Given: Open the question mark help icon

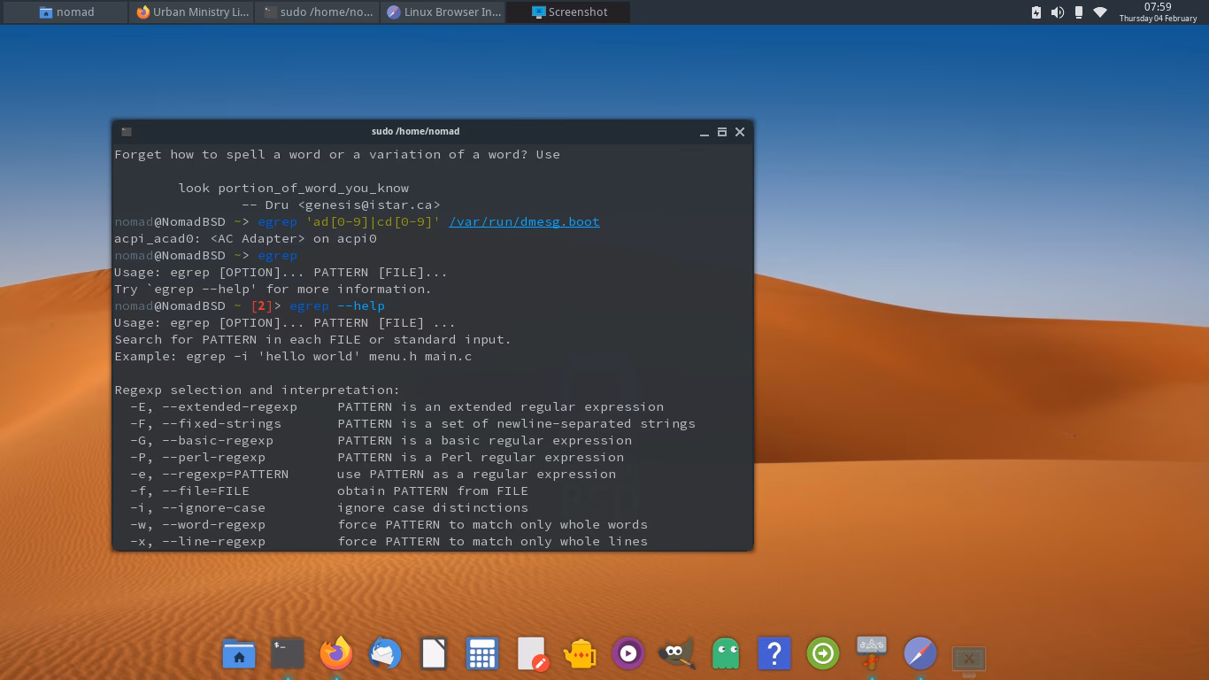Looking at the screenshot, I should pos(774,653).
